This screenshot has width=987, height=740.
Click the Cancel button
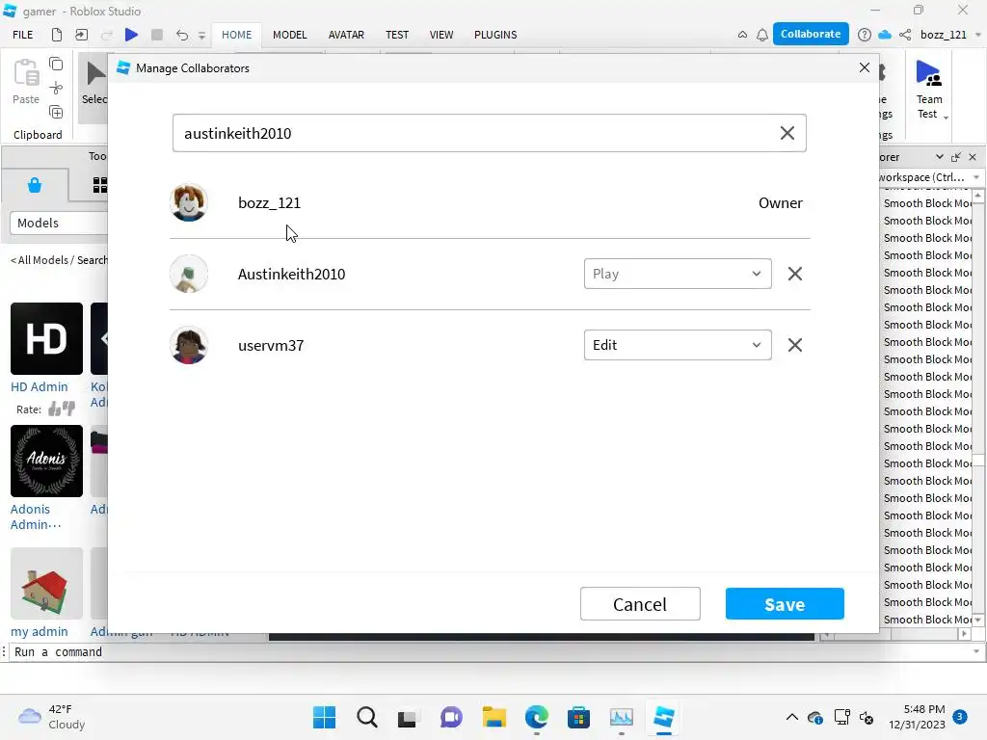tap(640, 603)
